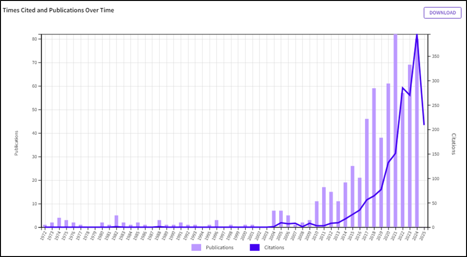
Task: Click the light purple Publications legend swatch
Action: (x=197, y=247)
